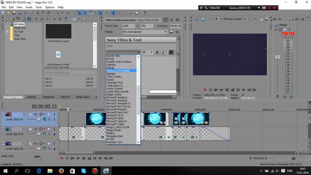Open automation settings dropdown on track 1
Screen dimensions: 311x175
point(44,114)
